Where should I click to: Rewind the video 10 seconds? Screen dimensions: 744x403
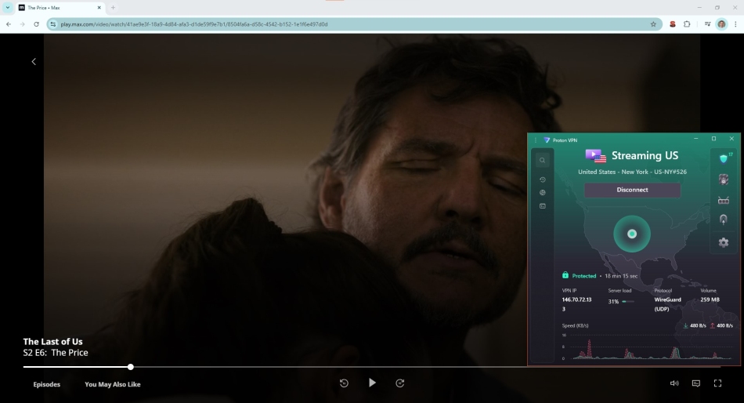pos(344,383)
